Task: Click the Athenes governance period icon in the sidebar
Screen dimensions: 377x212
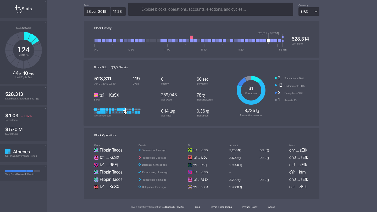Action: pos(8,151)
